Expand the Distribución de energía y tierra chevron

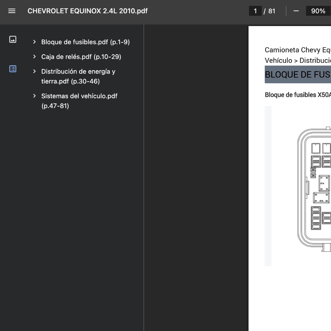34,71
